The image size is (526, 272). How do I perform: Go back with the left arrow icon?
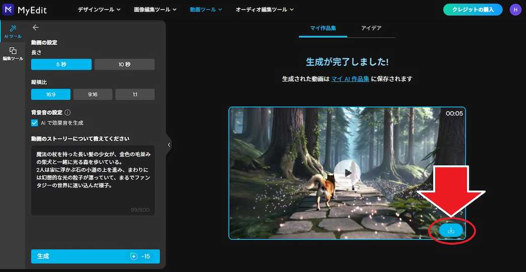coord(36,28)
